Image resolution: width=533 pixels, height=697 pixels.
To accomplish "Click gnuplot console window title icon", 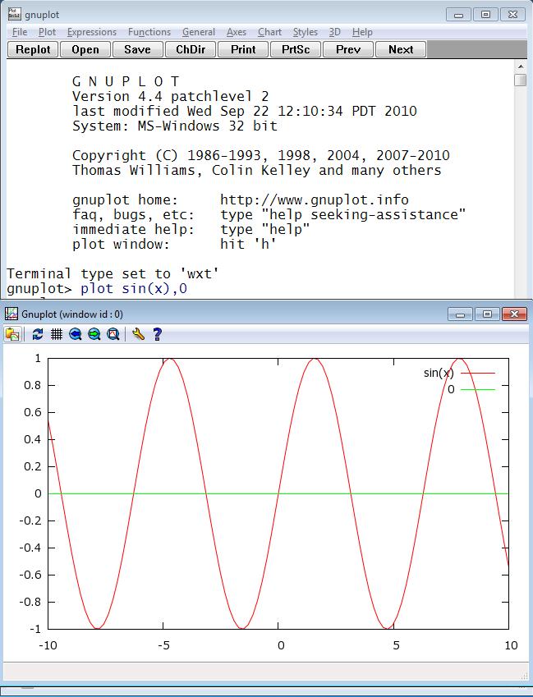I will pyautogui.click(x=14, y=14).
